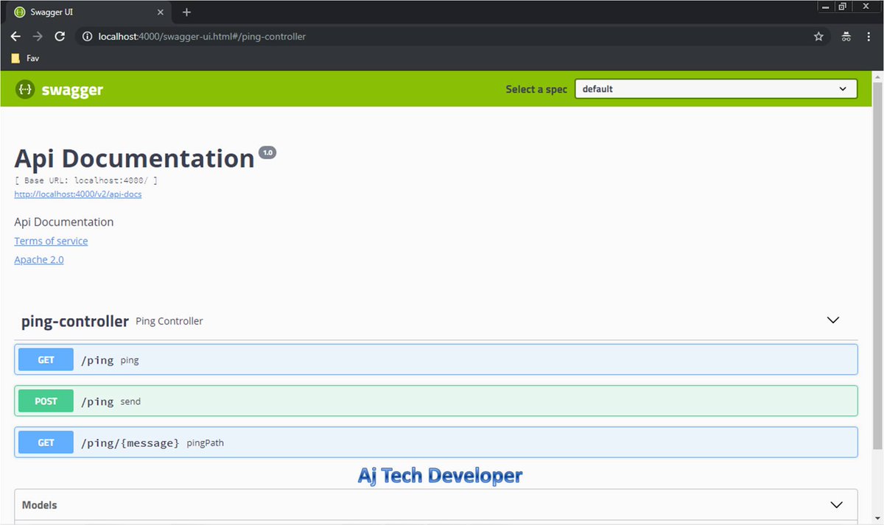Expand the Models section chevron
The image size is (884, 525).
point(836,505)
